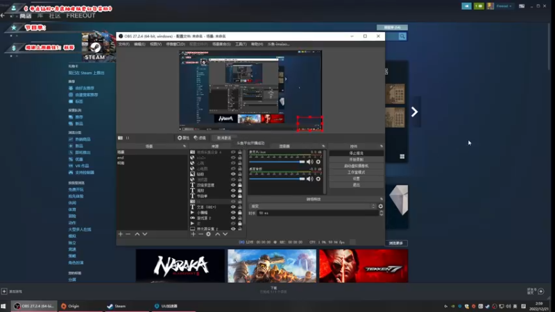Open Windows Start menu

point(3,306)
